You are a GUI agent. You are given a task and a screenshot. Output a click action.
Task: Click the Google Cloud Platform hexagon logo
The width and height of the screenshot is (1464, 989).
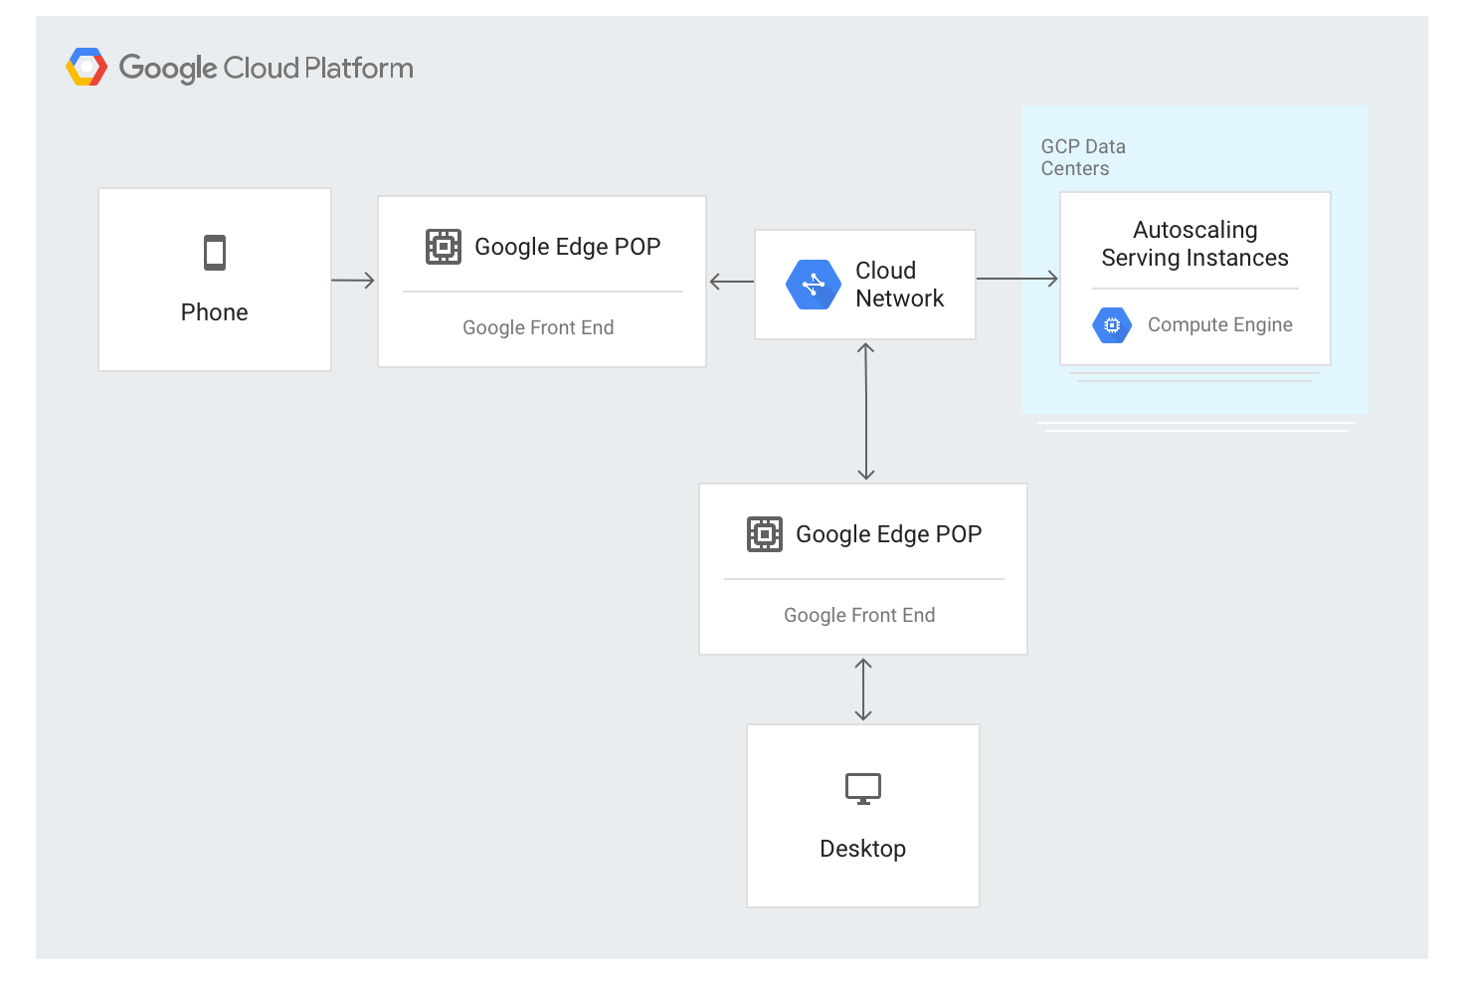coord(87,67)
